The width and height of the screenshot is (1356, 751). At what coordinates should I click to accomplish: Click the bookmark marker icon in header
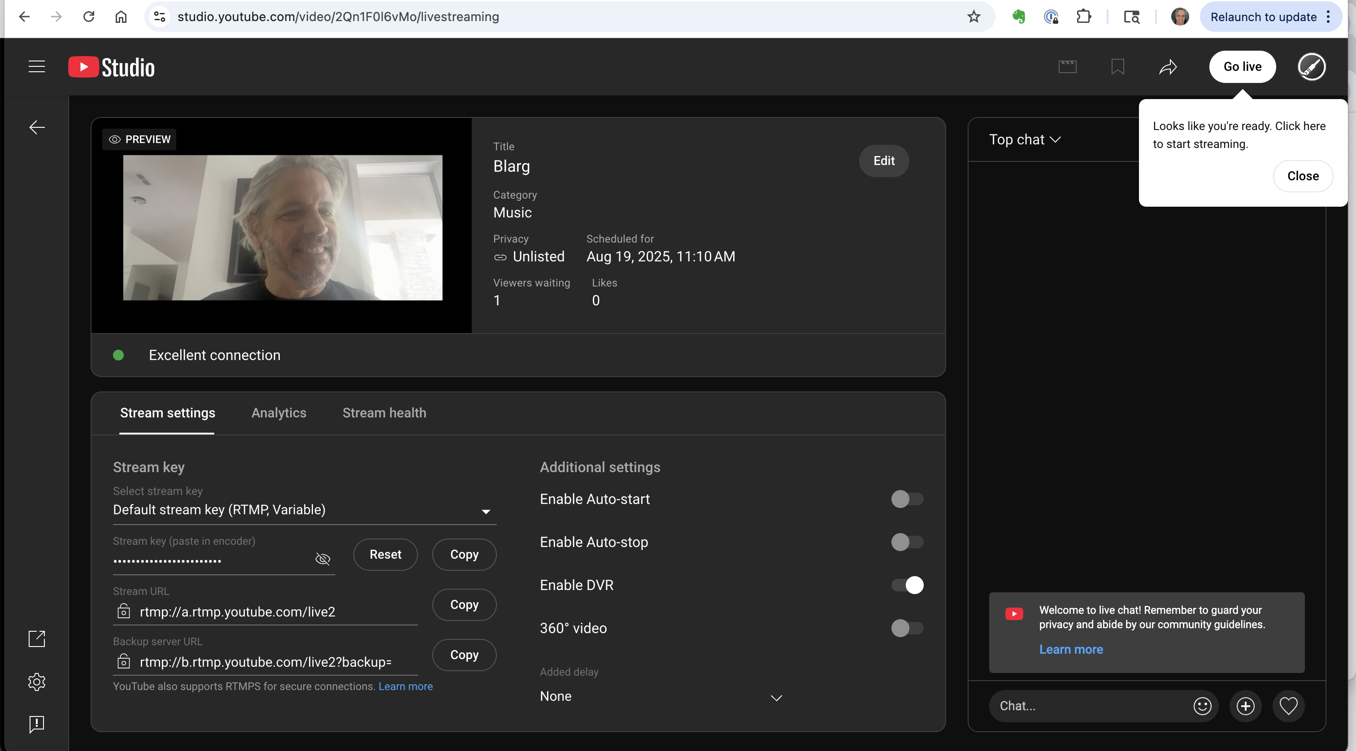click(x=1117, y=67)
